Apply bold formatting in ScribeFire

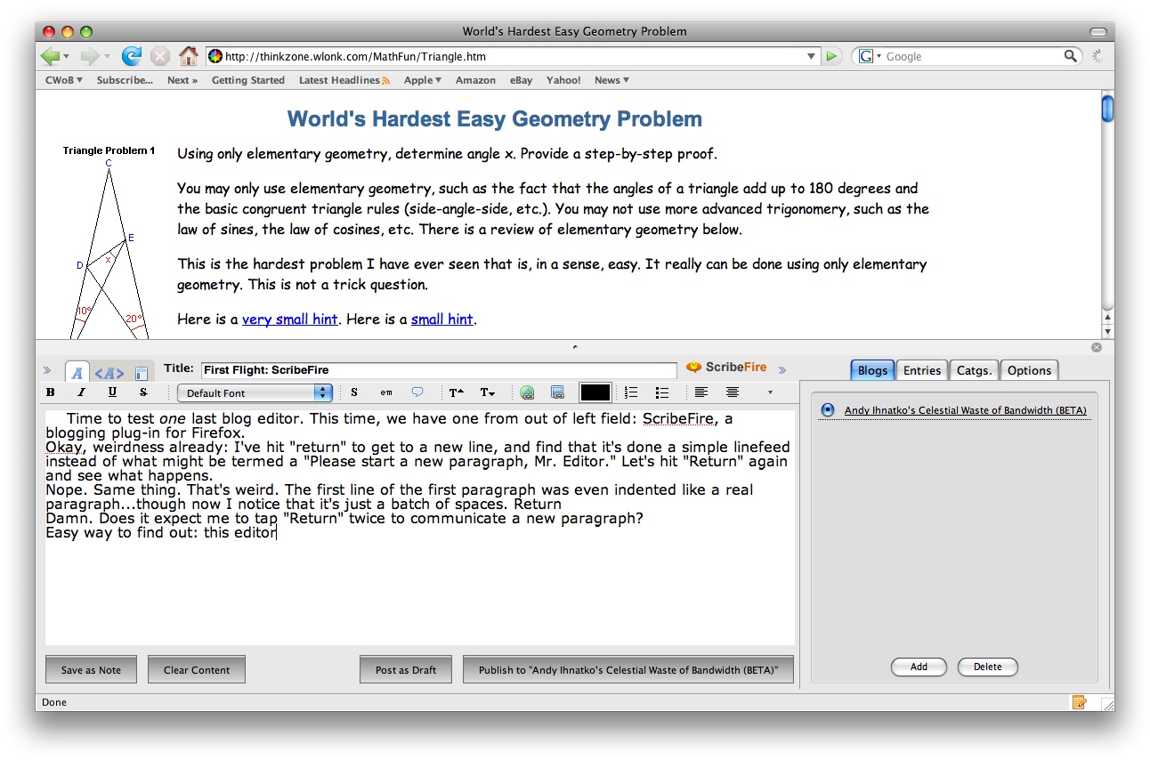point(51,392)
